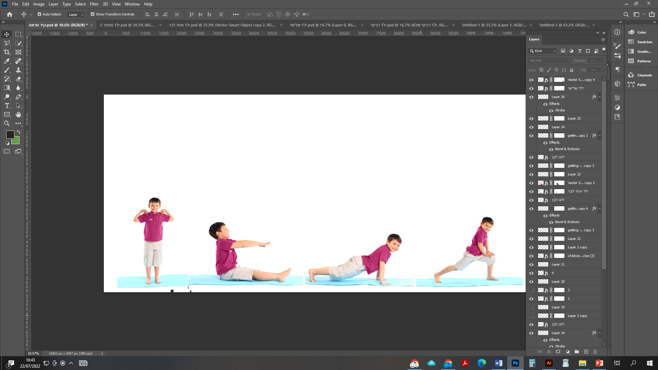658x370 pixels.
Task: Uncheck Show Transform Controls
Action: tap(93, 14)
